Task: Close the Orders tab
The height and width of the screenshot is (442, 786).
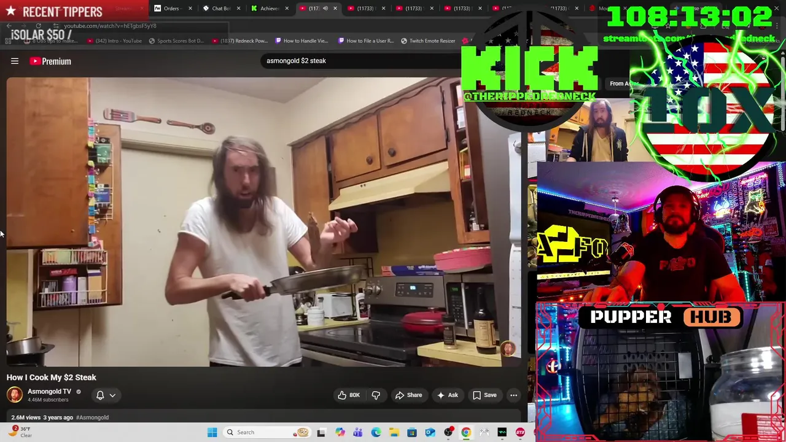Action: (190, 9)
